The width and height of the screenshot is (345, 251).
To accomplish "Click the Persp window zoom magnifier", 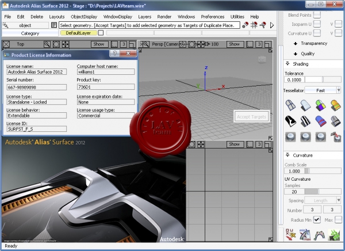I will coord(146,44).
